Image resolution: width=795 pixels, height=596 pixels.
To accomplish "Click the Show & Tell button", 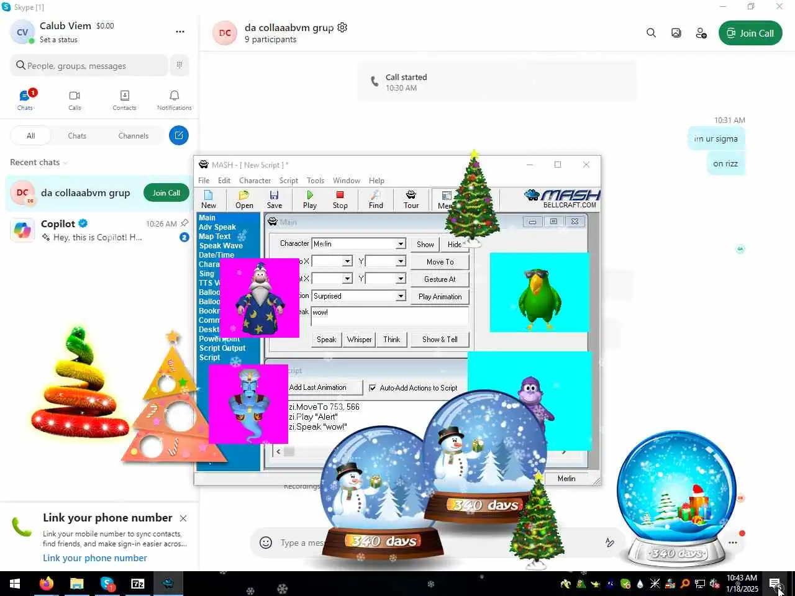I will point(440,340).
